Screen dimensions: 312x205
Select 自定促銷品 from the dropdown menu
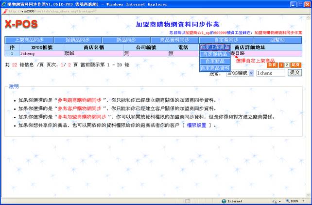point(214,54)
